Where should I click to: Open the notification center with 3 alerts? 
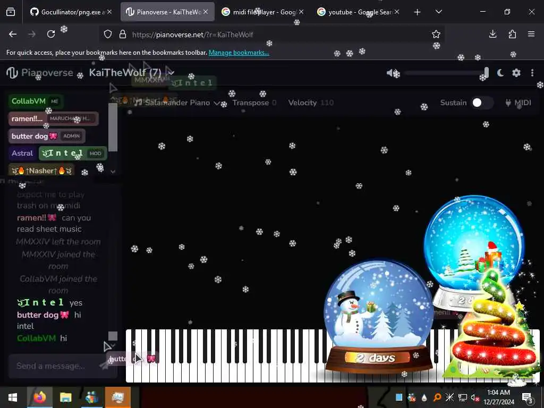click(528, 398)
